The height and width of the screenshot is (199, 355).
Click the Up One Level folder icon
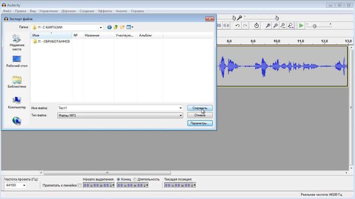(x=116, y=27)
